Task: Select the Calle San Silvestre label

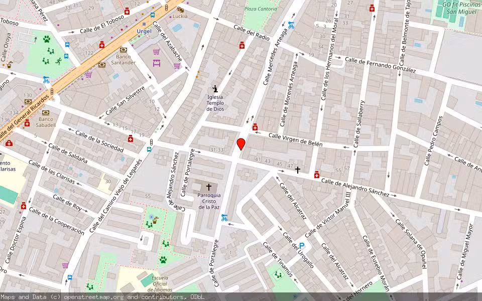Action: pos(125,101)
